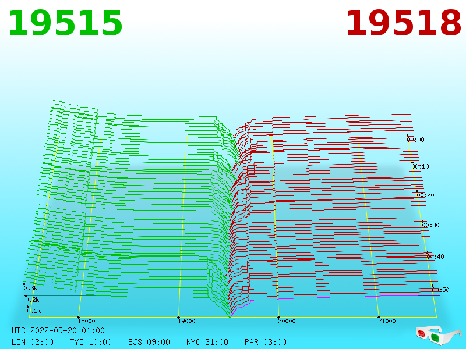Viewport: 466px width, 349px height.
Task: Click the 20000 price axis label
Action: click(x=287, y=321)
